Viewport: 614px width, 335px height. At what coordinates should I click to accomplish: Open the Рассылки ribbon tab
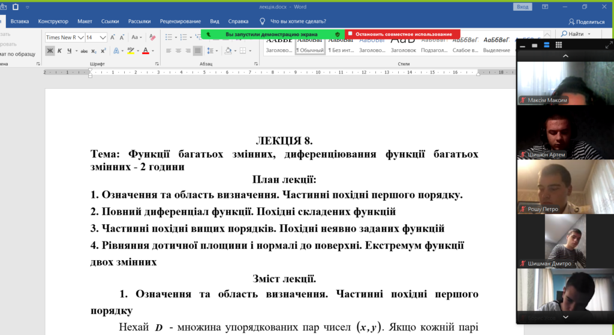(x=139, y=22)
